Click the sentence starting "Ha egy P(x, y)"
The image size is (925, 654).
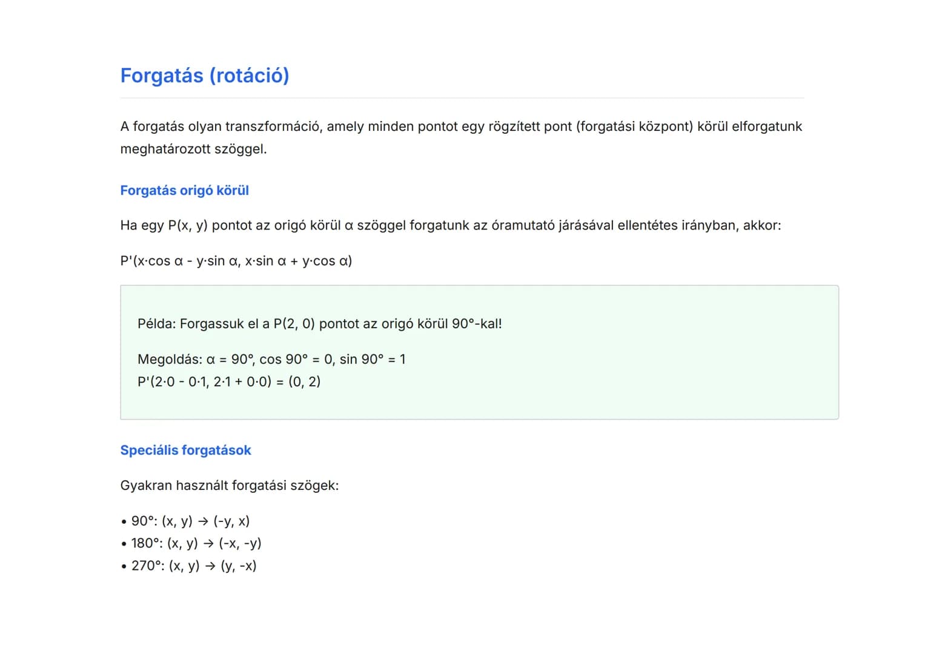[450, 226]
